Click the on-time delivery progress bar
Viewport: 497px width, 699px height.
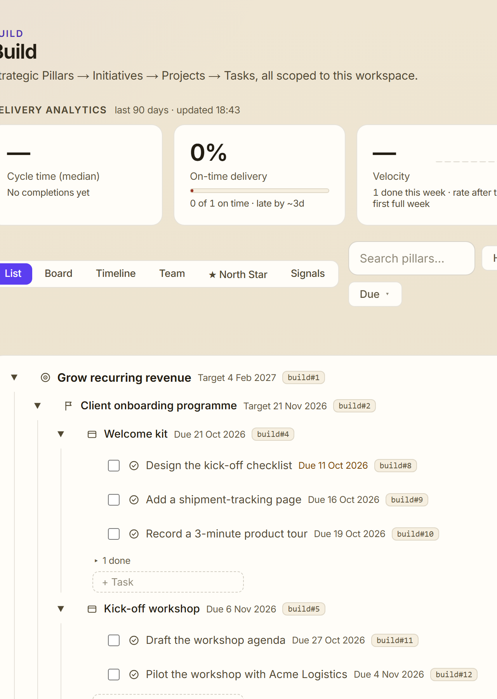coord(260,191)
